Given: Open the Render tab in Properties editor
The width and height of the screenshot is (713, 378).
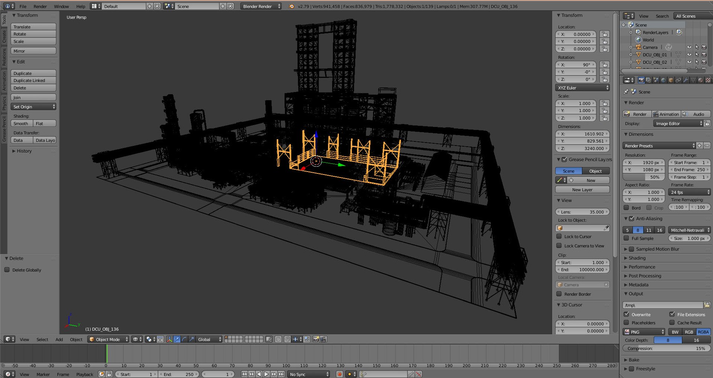Looking at the screenshot, I should click(x=641, y=80).
